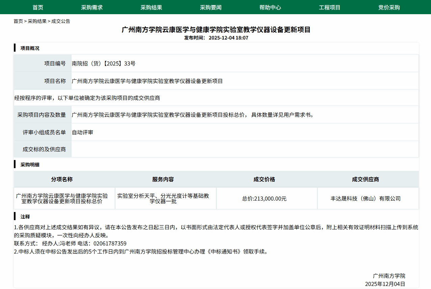Image resolution: width=431 pixels, height=289 pixels.
Task: Select 采购要闻 in the top menu
Action: (211, 7)
